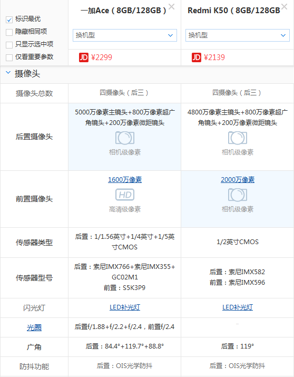Click 后置：索尼IMX582 sensor model text

pyautogui.click(x=237, y=272)
